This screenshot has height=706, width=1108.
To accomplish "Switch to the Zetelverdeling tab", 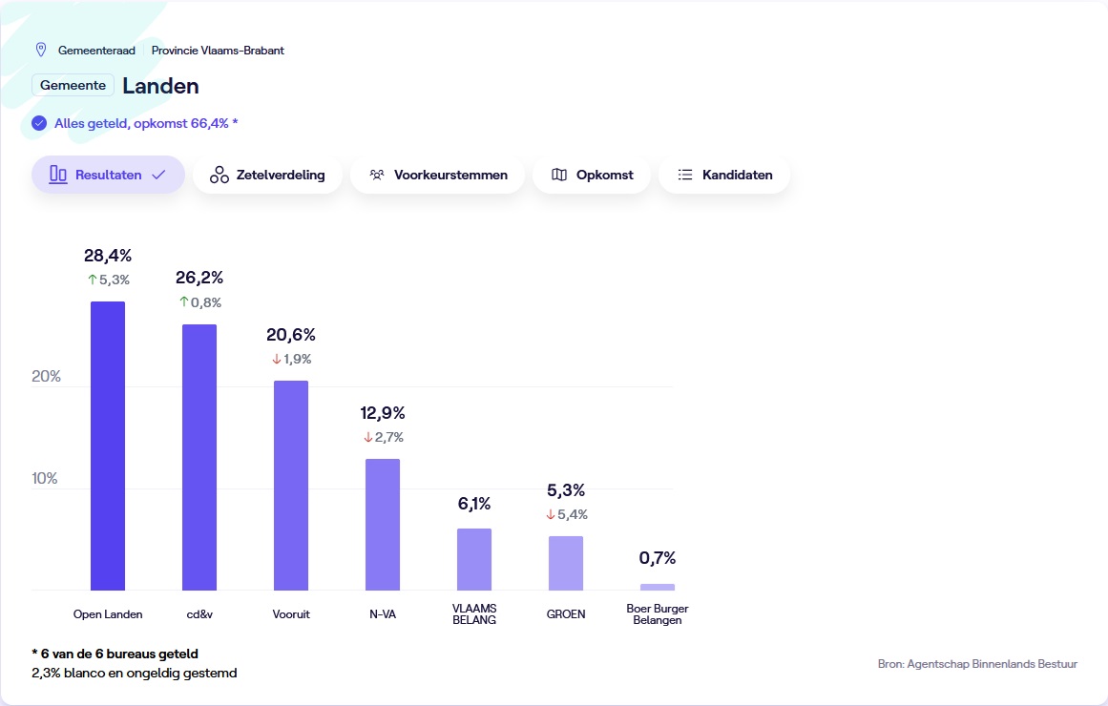I will pyautogui.click(x=268, y=175).
